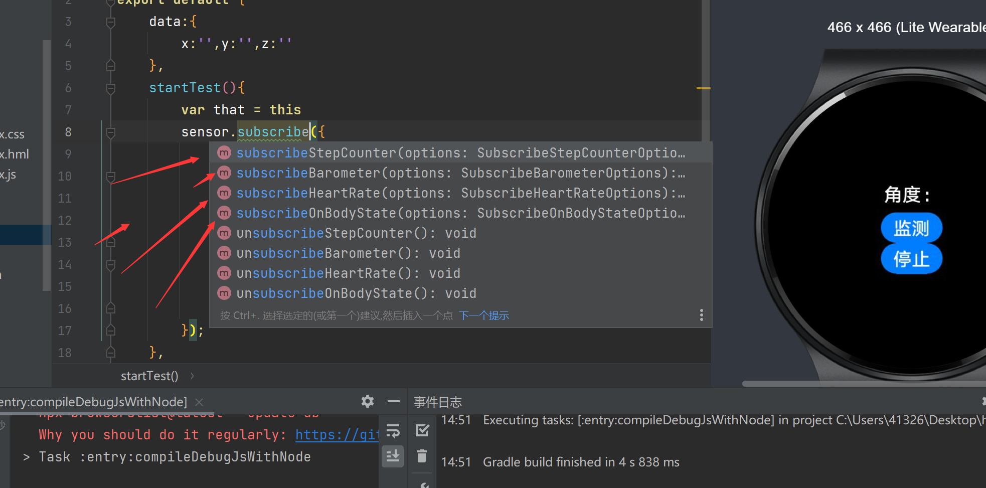The height and width of the screenshot is (488, 986).
Task: Click 'Executing tasks' event log entry
Action: click(734, 420)
